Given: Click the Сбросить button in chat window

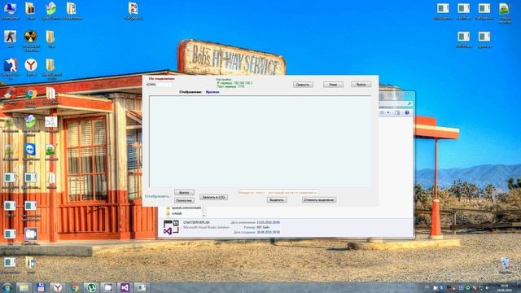Looking at the screenshot, I should pyautogui.click(x=303, y=85).
